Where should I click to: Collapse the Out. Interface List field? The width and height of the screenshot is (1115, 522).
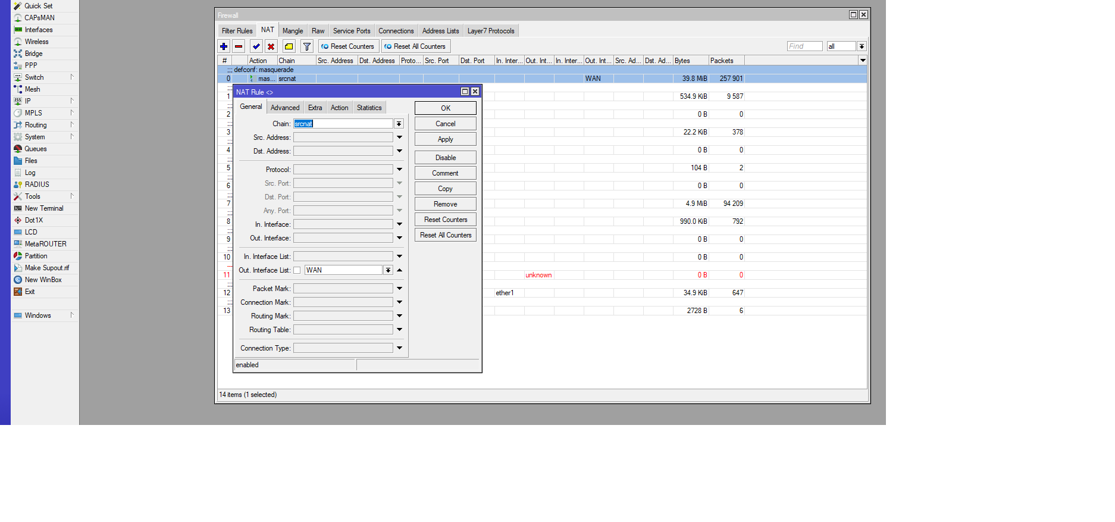click(399, 270)
